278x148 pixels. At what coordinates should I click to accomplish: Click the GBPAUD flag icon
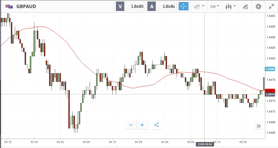(x=9, y=7)
